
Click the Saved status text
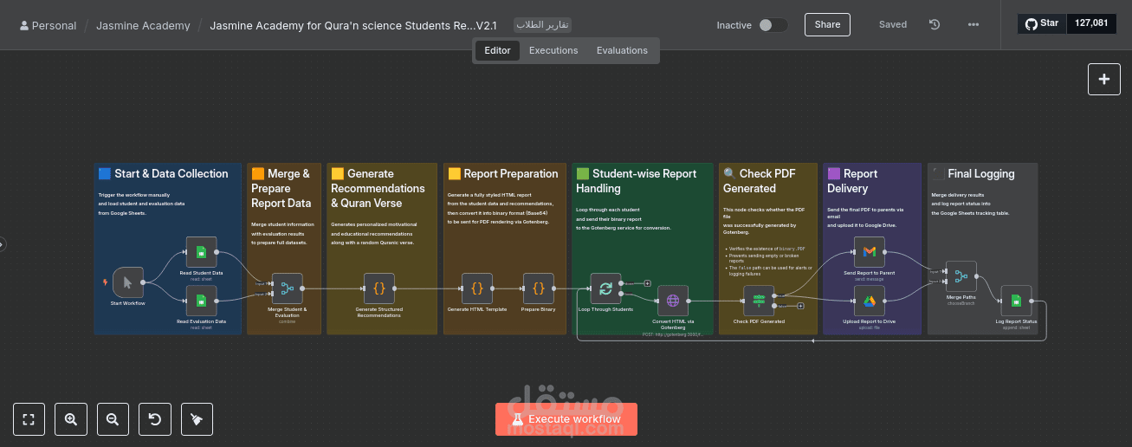tap(893, 25)
